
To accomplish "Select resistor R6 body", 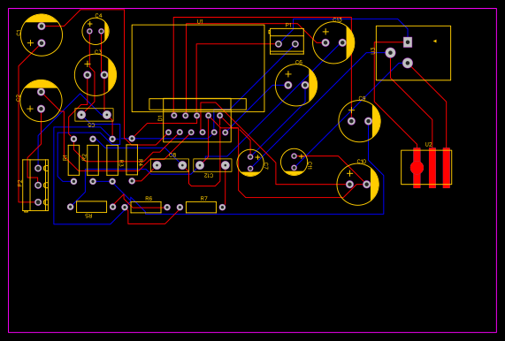I will [146, 208].
